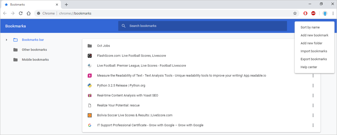Select Sort by name menu option
337x135 pixels.
tap(310, 27)
